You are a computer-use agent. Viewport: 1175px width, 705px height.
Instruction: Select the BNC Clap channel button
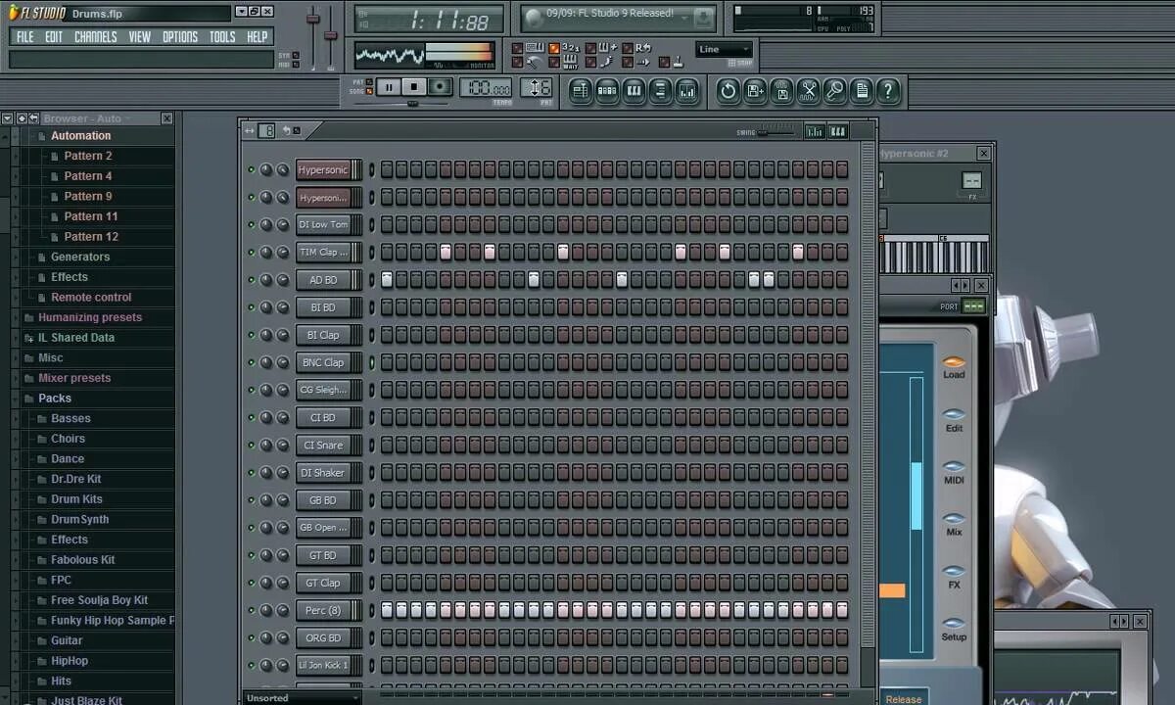pos(323,362)
